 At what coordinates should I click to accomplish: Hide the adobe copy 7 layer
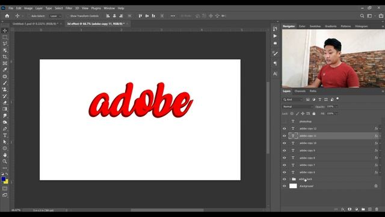[x=285, y=165]
